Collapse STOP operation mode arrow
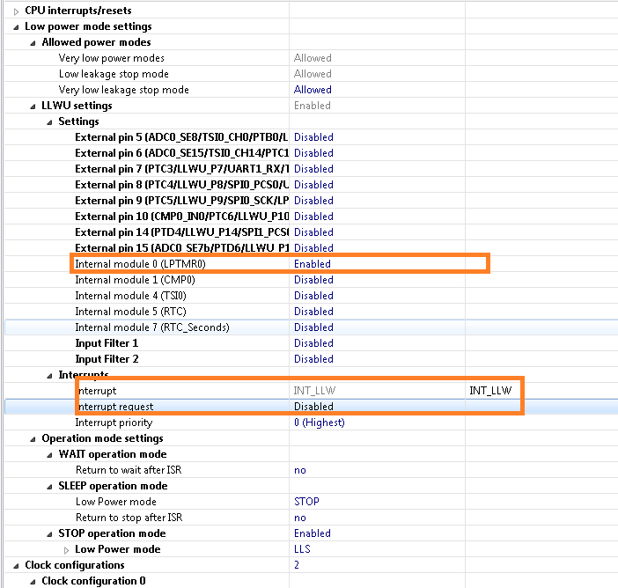This screenshot has width=618, height=588. [49, 534]
